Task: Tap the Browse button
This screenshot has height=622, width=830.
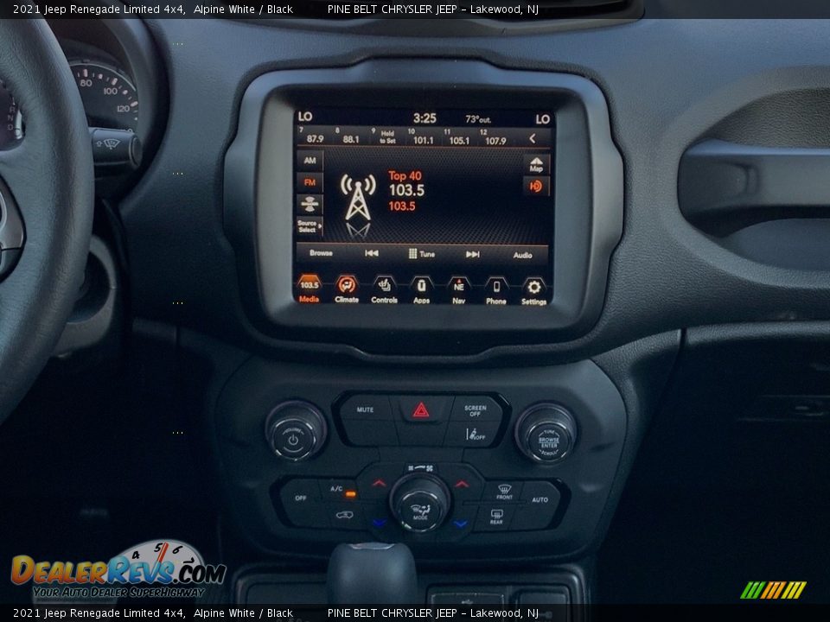Action: (321, 253)
